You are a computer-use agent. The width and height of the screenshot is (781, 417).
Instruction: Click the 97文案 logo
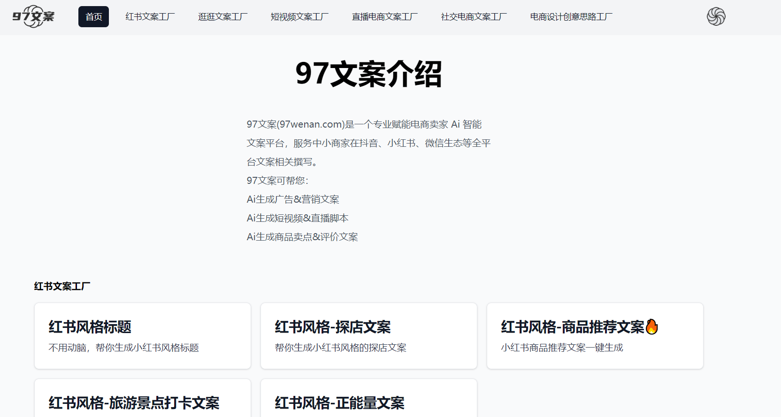(x=33, y=17)
